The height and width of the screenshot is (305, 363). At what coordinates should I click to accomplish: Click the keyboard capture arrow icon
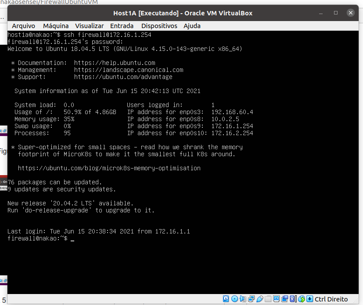pyautogui.click(x=309, y=299)
